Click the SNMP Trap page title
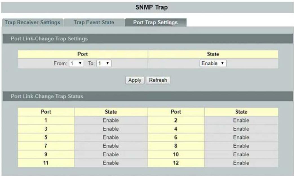The height and width of the screenshot is (176, 294). point(151,7)
